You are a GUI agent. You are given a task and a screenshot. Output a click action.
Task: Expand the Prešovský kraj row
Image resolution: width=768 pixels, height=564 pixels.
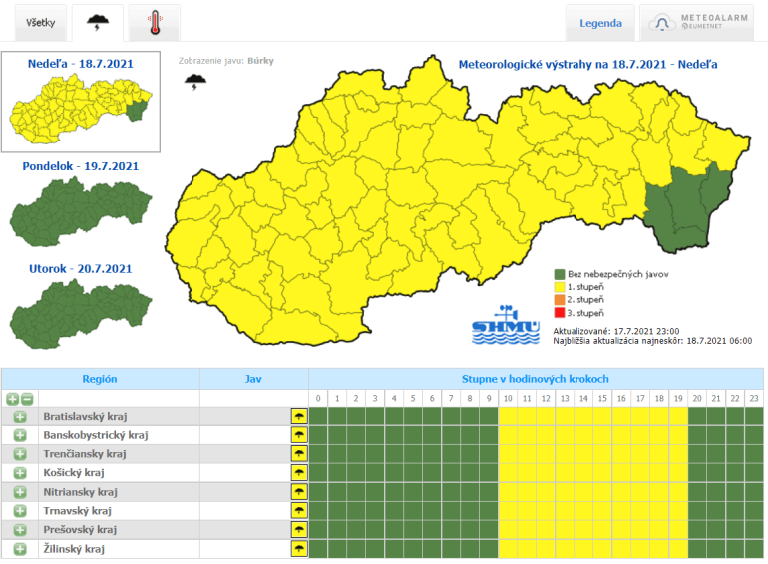[20, 530]
